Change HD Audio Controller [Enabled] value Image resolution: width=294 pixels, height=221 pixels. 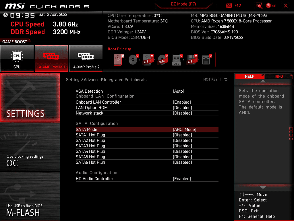point(182,179)
